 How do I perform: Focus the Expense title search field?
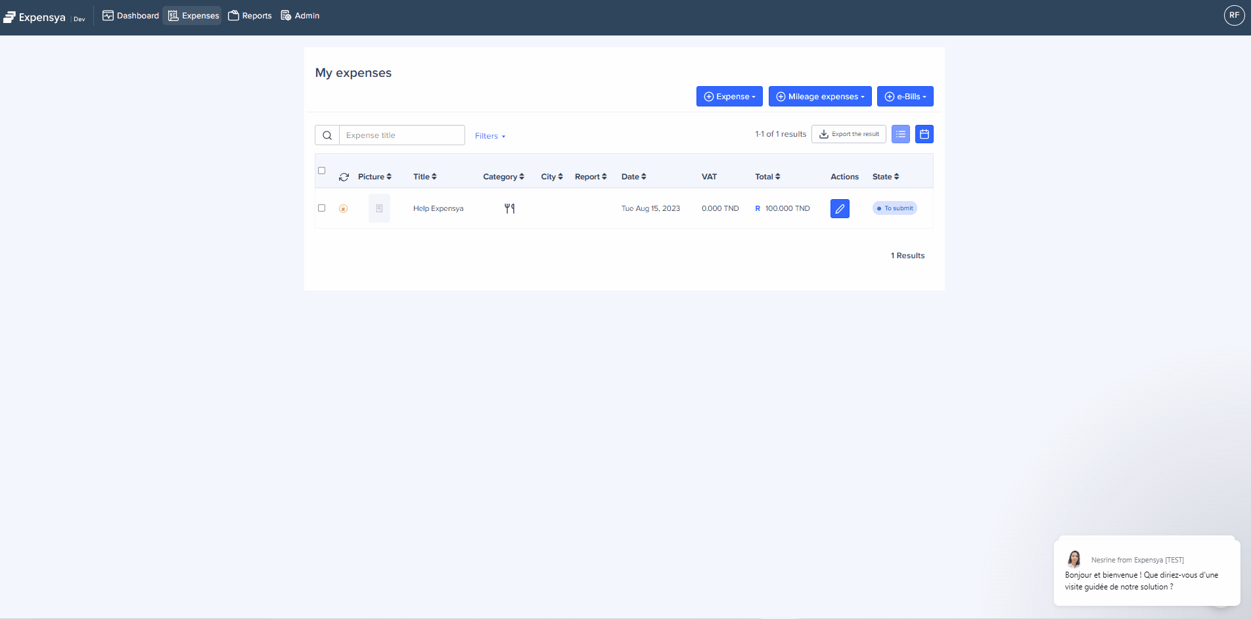(401, 135)
